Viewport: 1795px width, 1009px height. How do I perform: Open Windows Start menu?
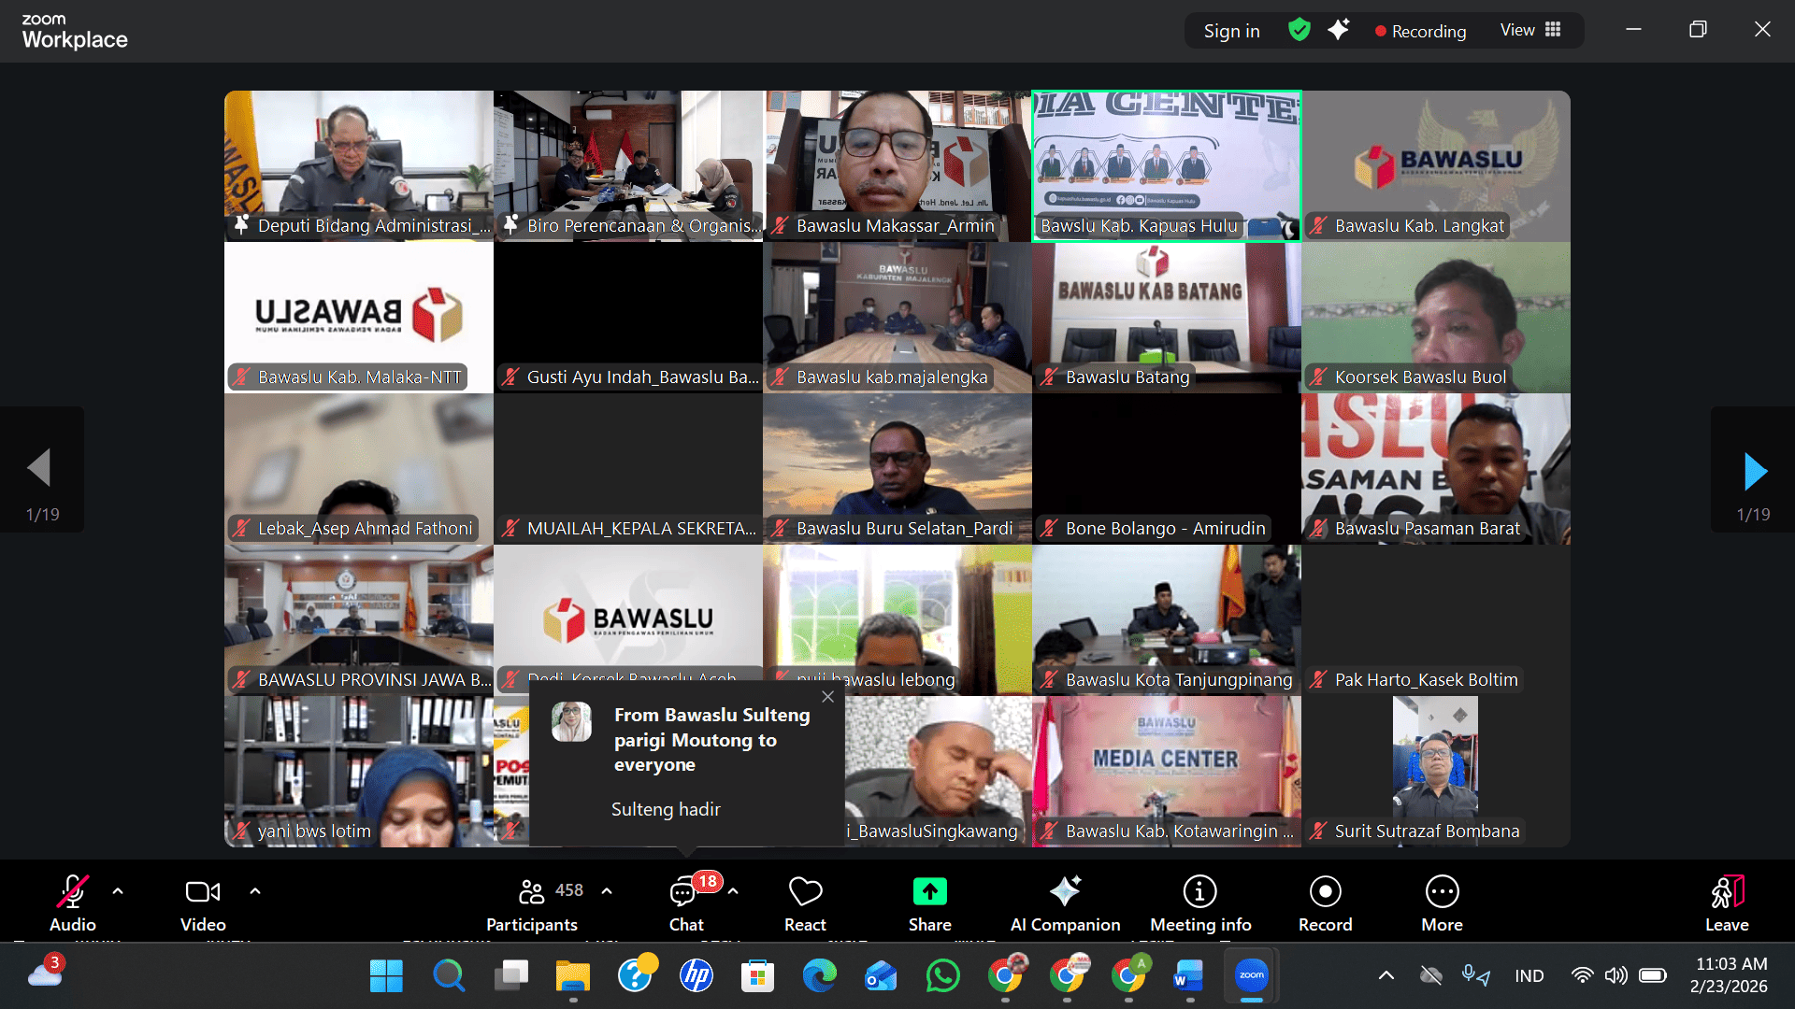(x=386, y=976)
